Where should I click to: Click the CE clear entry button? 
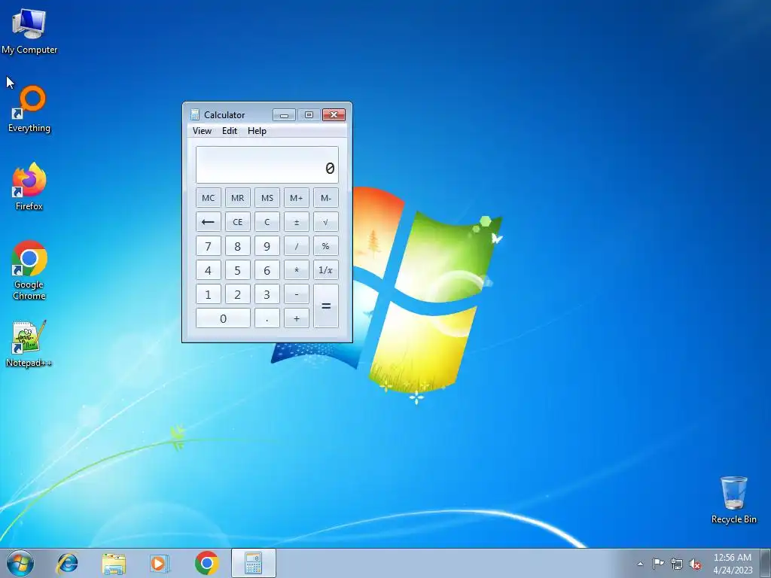tap(237, 222)
